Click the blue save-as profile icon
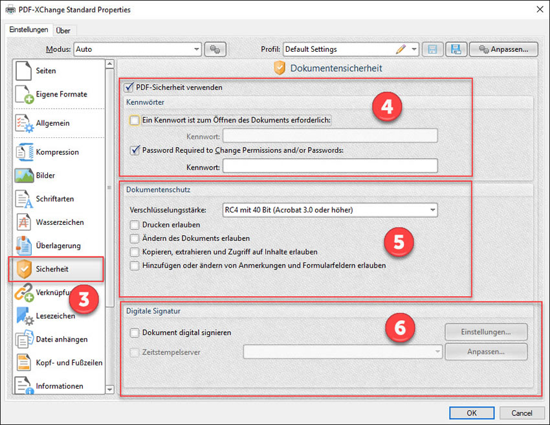The image size is (550, 425). [x=456, y=49]
